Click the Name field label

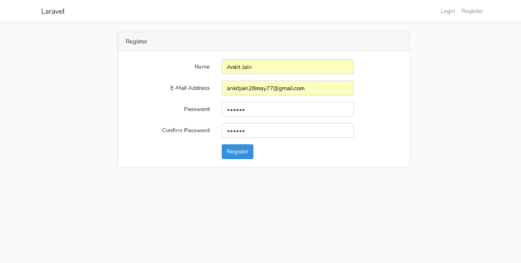coord(202,67)
